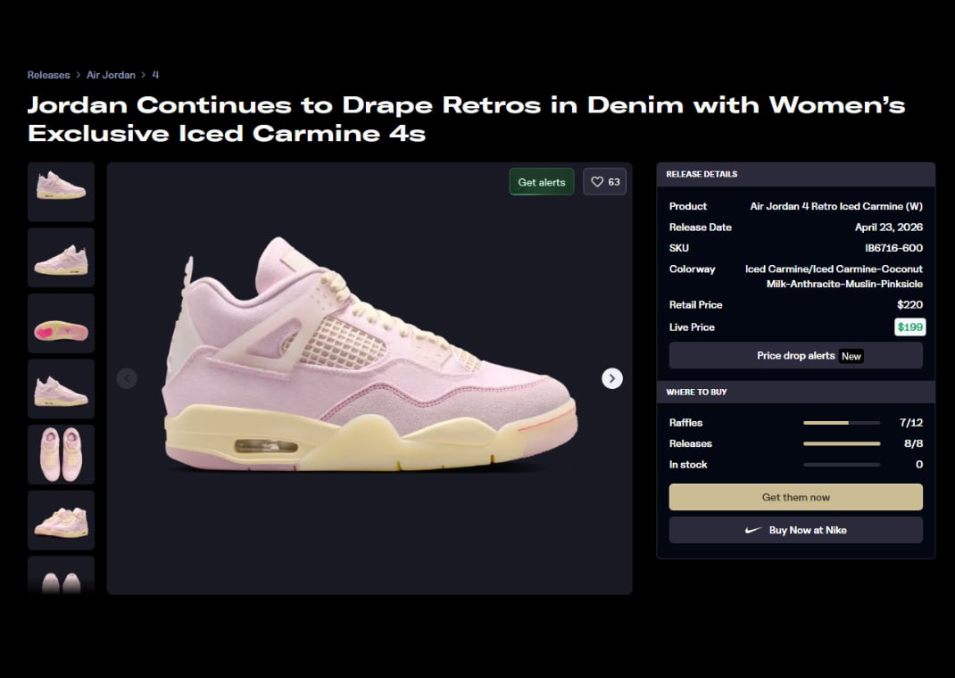Select the second thumbnail facing left
The width and height of the screenshot is (955, 678).
pos(61,258)
